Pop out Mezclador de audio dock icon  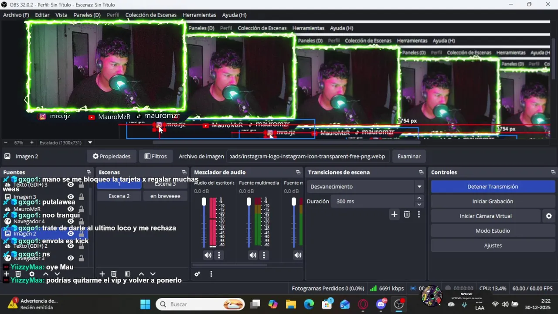click(298, 172)
